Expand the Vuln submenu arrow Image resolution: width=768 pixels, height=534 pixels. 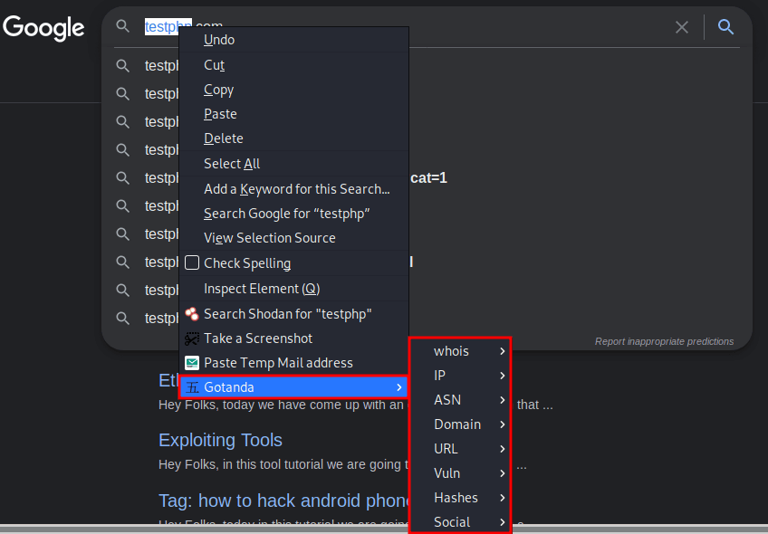pyautogui.click(x=503, y=473)
